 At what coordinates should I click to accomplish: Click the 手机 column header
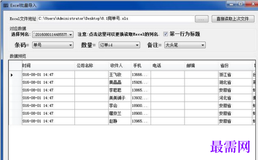click(x=141, y=66)
